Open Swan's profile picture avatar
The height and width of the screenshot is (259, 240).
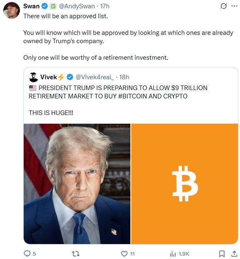click(12, 10)
